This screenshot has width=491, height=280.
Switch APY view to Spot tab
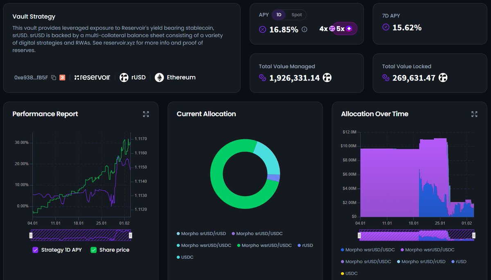296,15
